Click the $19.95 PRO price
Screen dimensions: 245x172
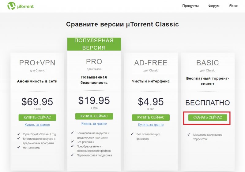click(94, 100)
